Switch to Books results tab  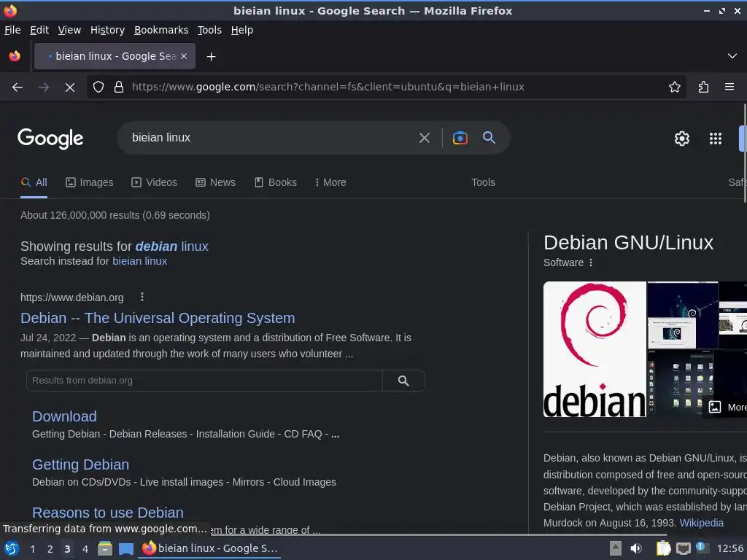pos(275,182)
